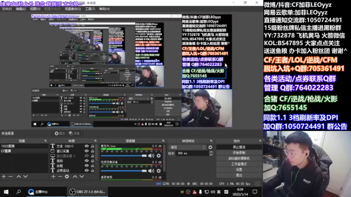Remove the selected scene with minus button
Image resolution: width=351 pixels, height=197 pixels.
(x=11, y=176)
